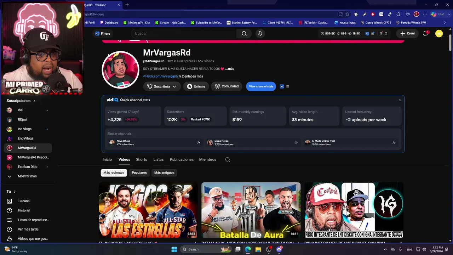Show hidden system tray icons
Image resolution: width=453 pixels, height=255 pixels.
pos(385,249)
